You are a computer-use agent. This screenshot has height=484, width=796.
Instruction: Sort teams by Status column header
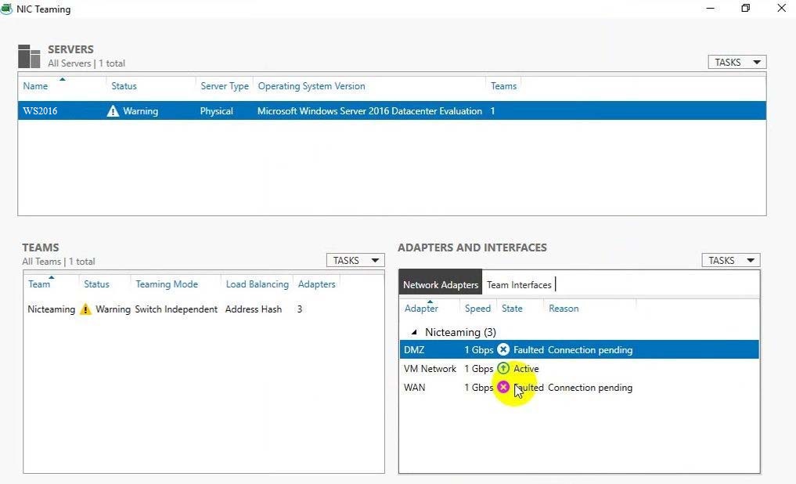pos(96,284)
